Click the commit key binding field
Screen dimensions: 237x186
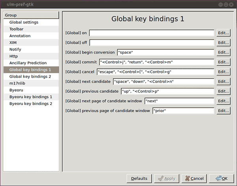pyautogui.click(x=157, y=62)
